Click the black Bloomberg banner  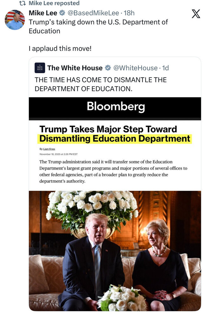pyautogui.click(x=115, y=107)
